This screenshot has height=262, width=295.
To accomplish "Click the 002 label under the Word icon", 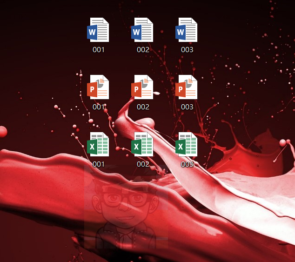I will pos(143,50).
